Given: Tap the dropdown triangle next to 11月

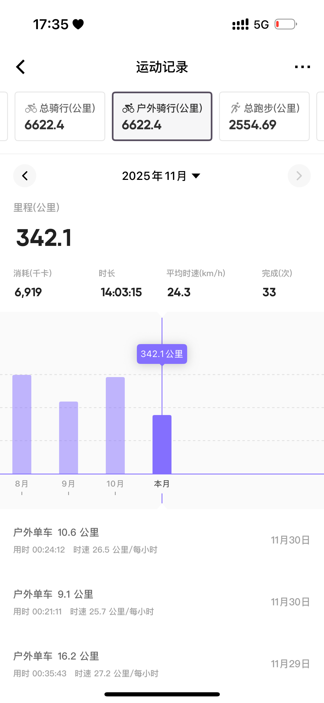Looking at the screenshot, I should pos(196,176).
